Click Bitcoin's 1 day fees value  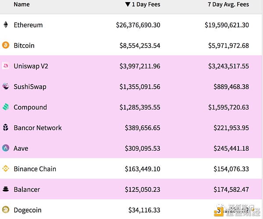coord(140,46)
